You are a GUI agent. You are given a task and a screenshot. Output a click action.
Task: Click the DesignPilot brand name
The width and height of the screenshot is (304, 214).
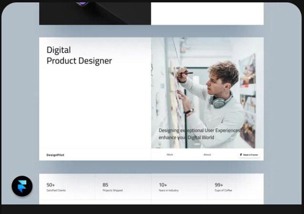[55, 155]
